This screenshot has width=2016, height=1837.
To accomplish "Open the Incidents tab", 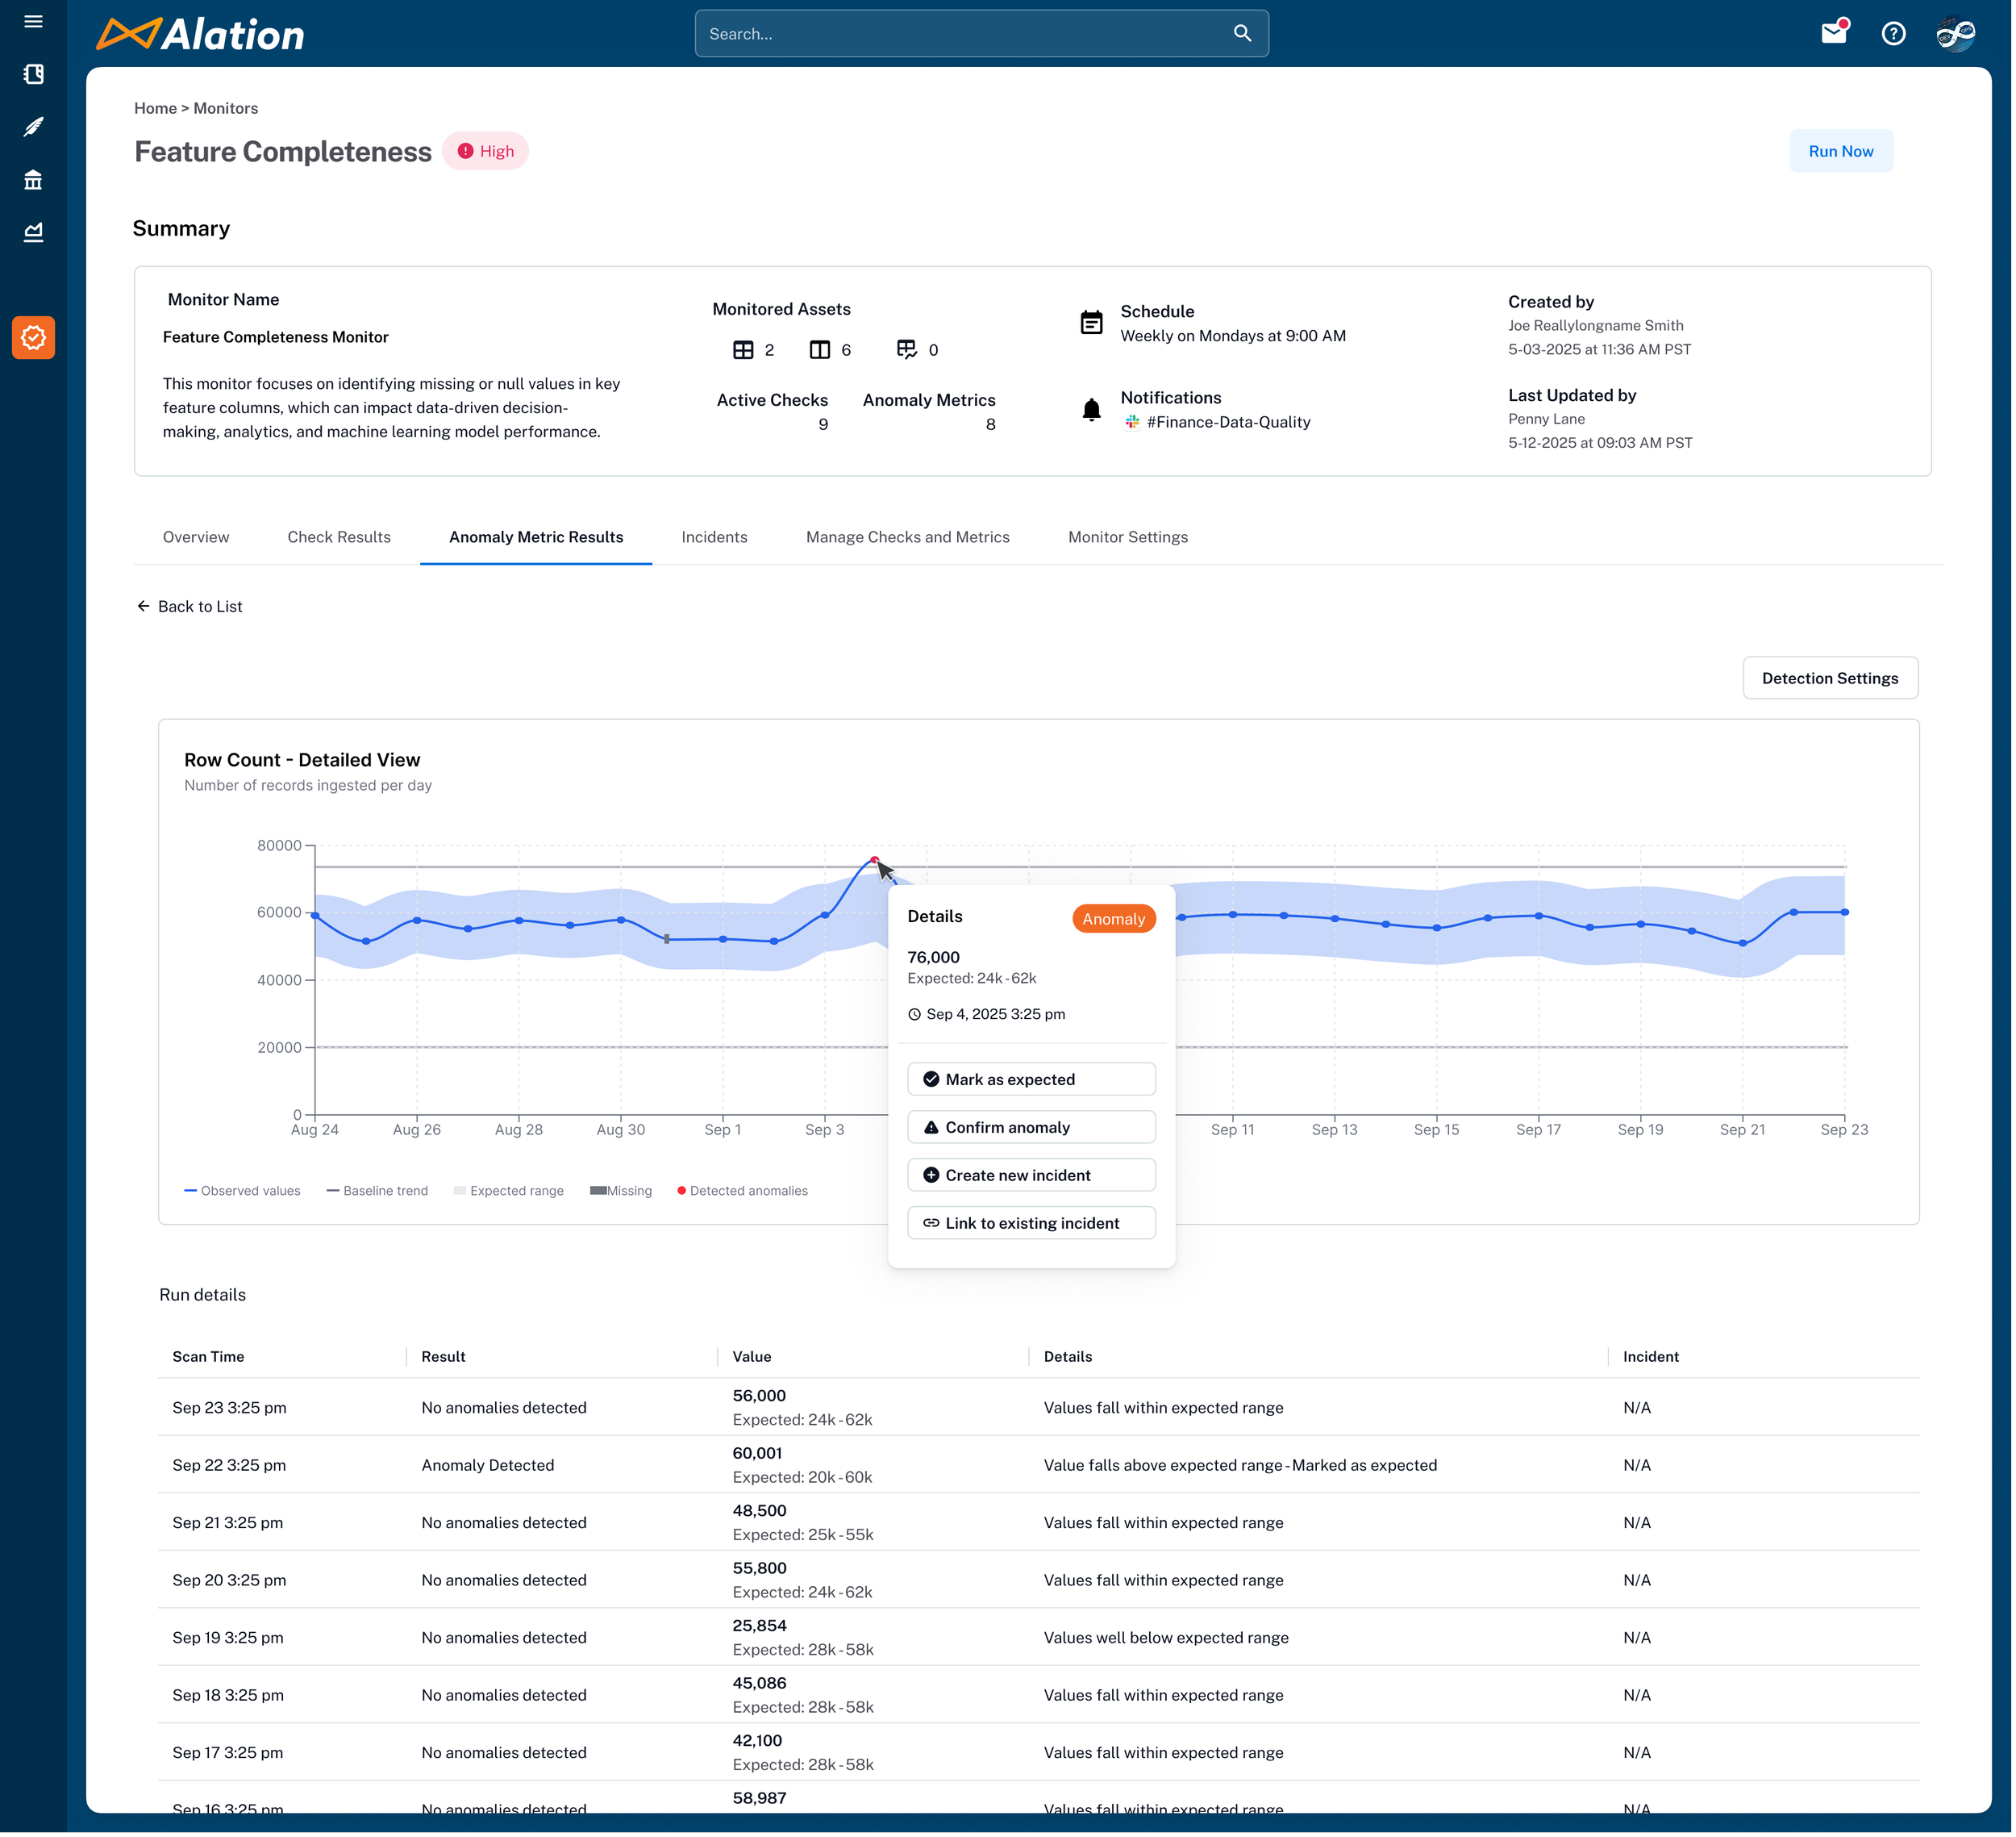I will pyautogui.click(x=714, y=537).
